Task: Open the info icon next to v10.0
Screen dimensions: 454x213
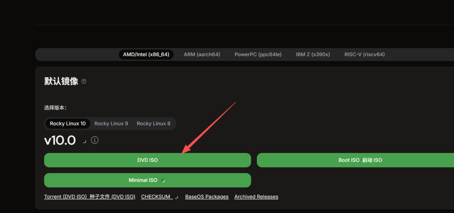Action: coord(95,140)
